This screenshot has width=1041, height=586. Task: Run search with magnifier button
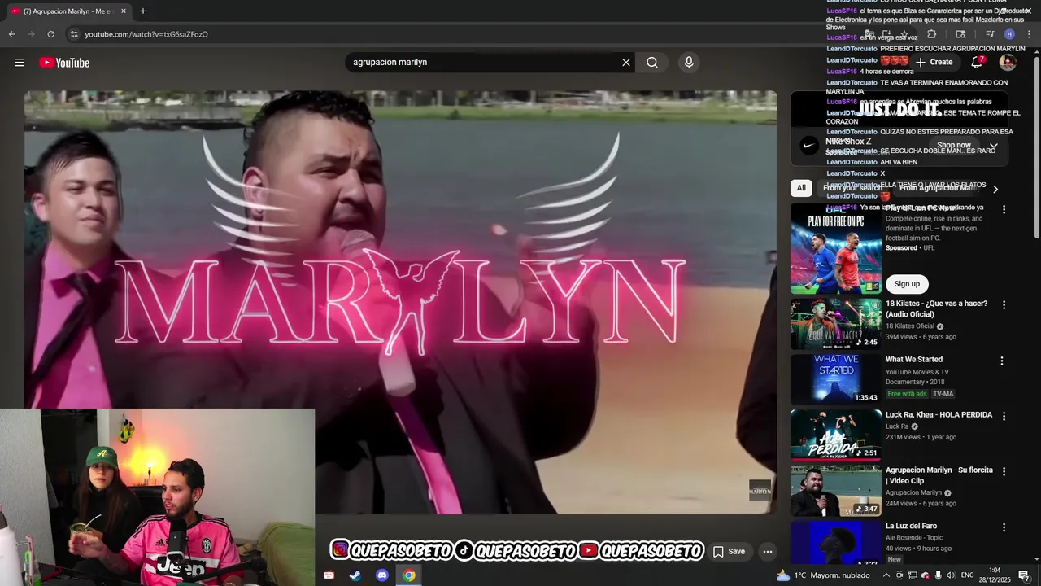point(652,63)
